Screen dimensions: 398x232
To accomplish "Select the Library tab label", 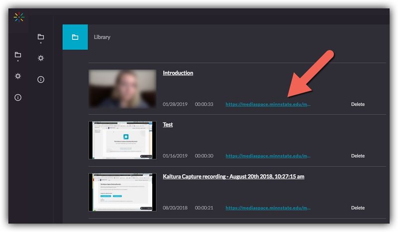I will coord(102,37).
